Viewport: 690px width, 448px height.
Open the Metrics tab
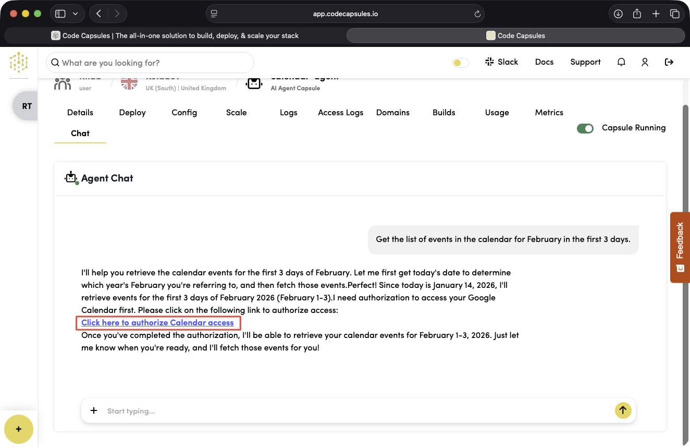point(549,113)
